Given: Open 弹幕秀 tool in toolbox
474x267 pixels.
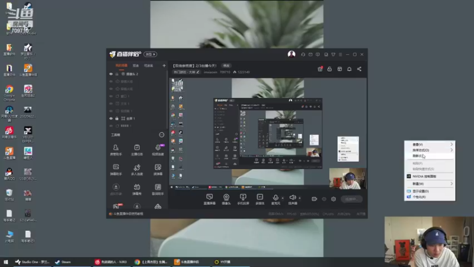Looking at the screenshot, I should [x=137, y=189].
